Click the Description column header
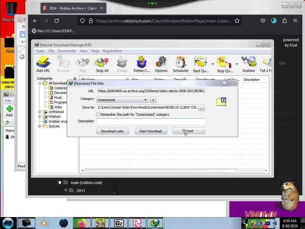 (x=251, y=80)
